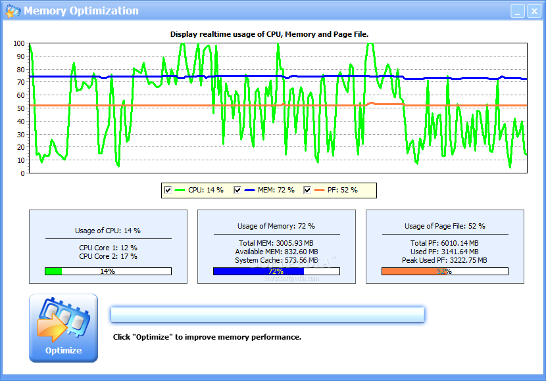The image size is (546, 381).
Task: Click the 'Total MEM: 3005.93 MB' value
Action: pyautogui.click(x=276, y=243)
